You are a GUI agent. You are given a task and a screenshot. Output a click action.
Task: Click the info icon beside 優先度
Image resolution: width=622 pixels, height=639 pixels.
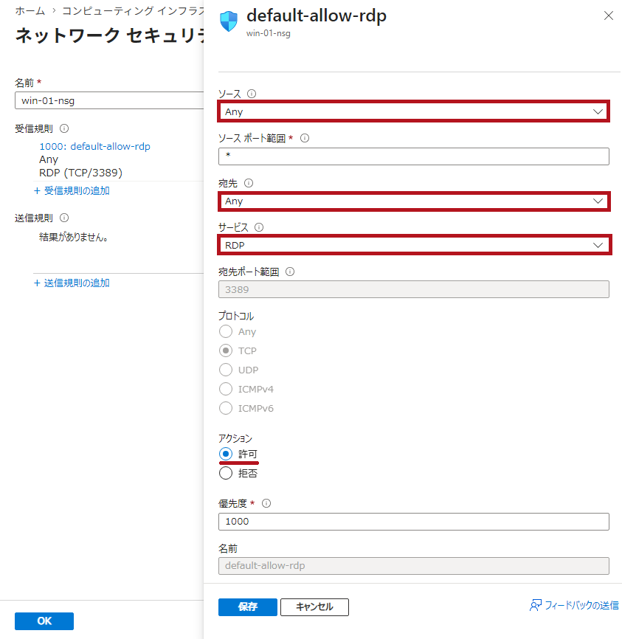266,503
